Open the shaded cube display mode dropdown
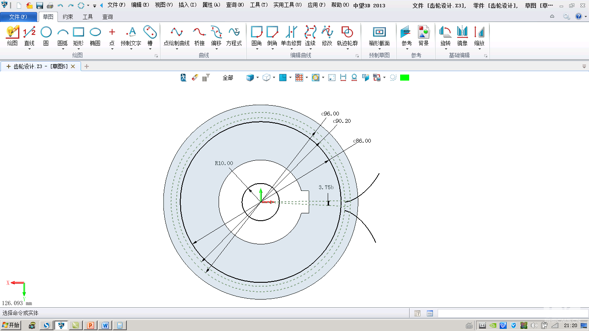The height and width of the screenshot is (331, 589). pyautogui.click(x=257, y=78)
